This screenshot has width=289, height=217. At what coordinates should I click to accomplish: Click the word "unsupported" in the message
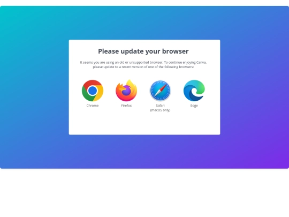(x=139, y=62)
